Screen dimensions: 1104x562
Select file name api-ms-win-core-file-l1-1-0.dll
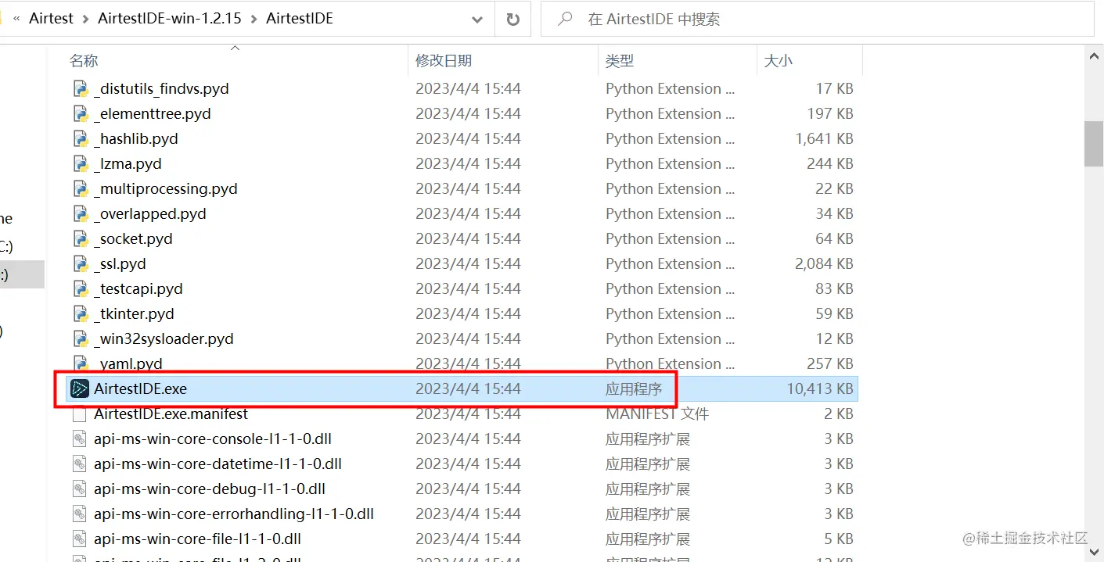(197, 539)
